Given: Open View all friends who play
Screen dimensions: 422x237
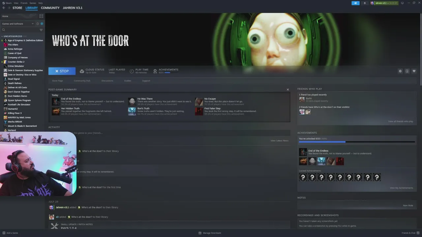Looking at the screenshot, I should [x=401, y=121].
